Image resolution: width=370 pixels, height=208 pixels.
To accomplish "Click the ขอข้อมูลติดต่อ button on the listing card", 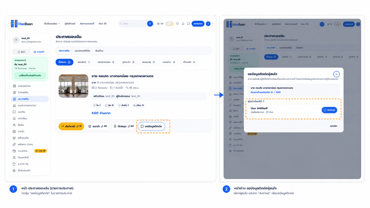I will click(152, 126).
